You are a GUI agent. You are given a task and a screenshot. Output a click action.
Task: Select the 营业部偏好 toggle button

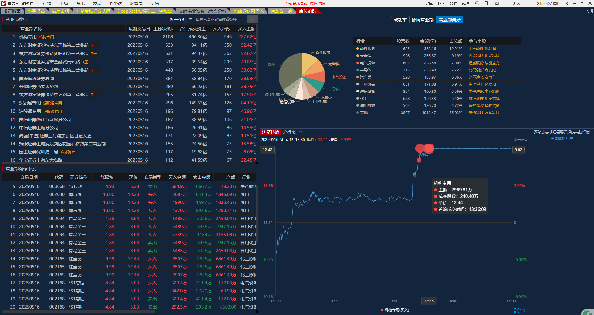tap(450, 20)
